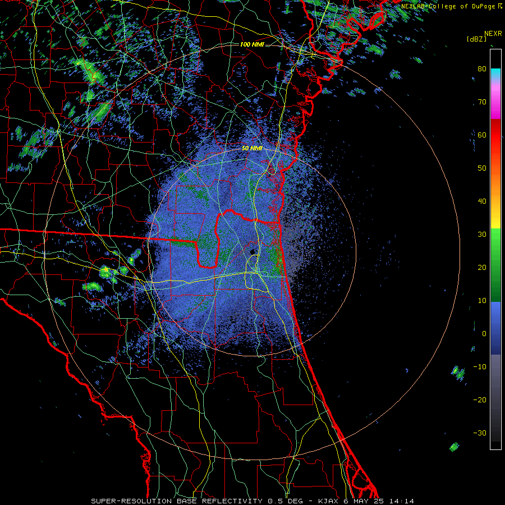Screen dimensions: 505x505
Task: Click the NEXR label above the color bar
Action: click(x=493, y=34)
